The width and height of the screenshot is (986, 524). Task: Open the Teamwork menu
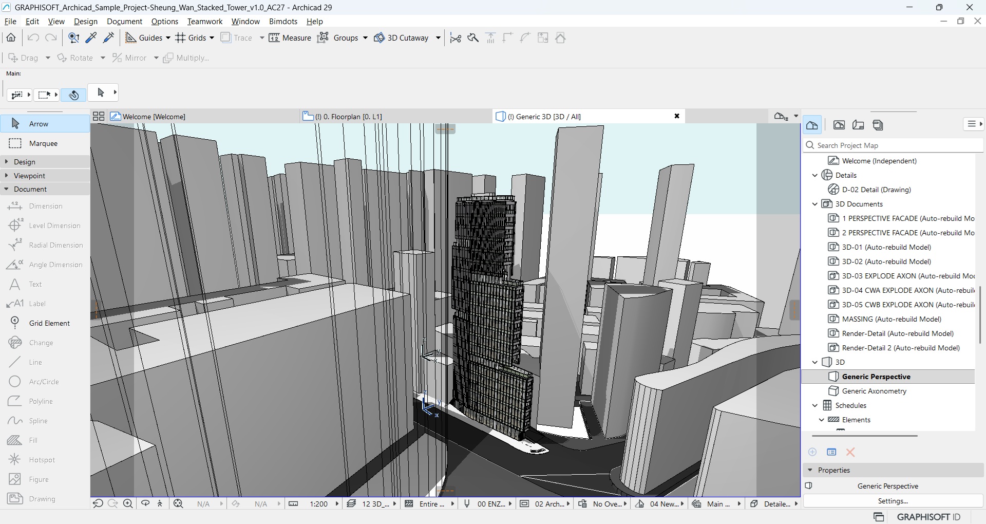(204, 22)
